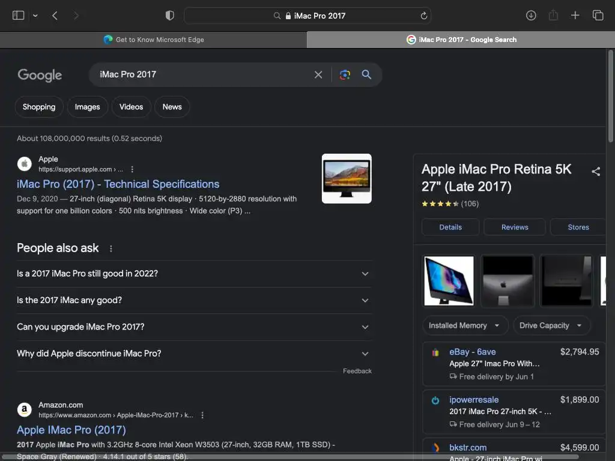Select the iMac Pro 2017 Google Search tab
Viewport: 615px width, 461px height.
click(461, 40)
